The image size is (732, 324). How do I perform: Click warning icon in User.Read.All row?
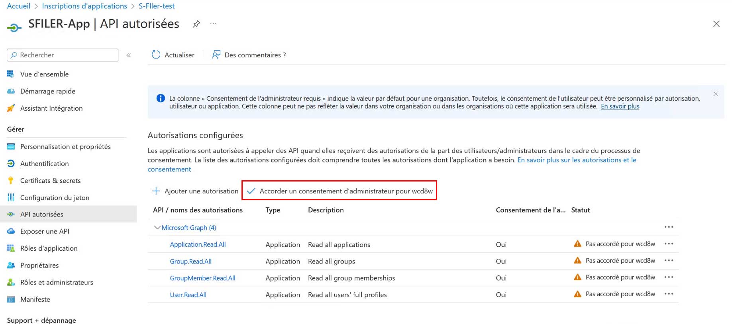tap(577, 294)
